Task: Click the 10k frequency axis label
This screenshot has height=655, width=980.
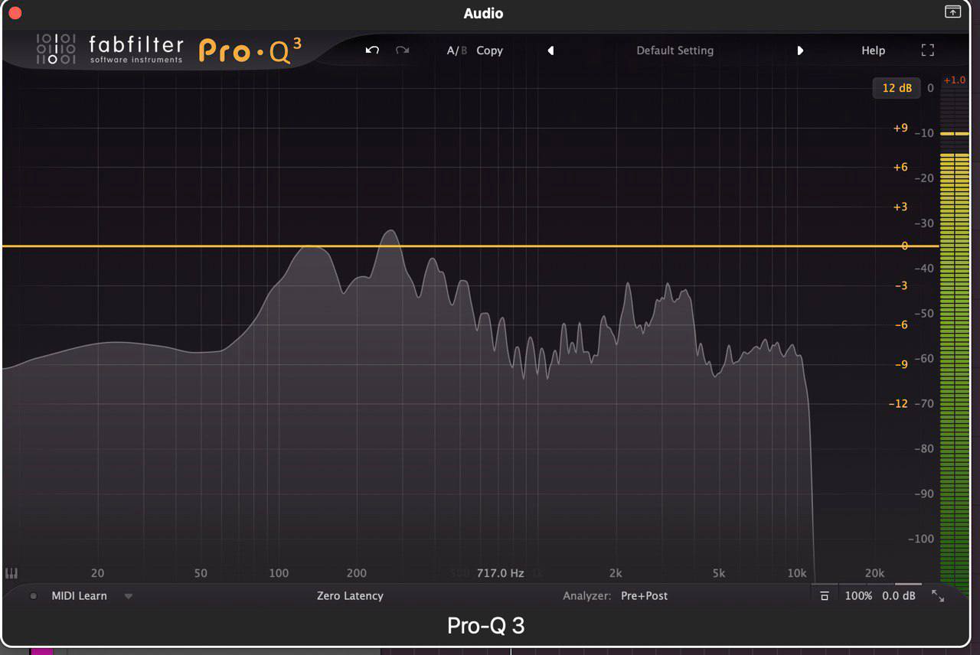Action: pyautogui.click(x=797, y=573)
